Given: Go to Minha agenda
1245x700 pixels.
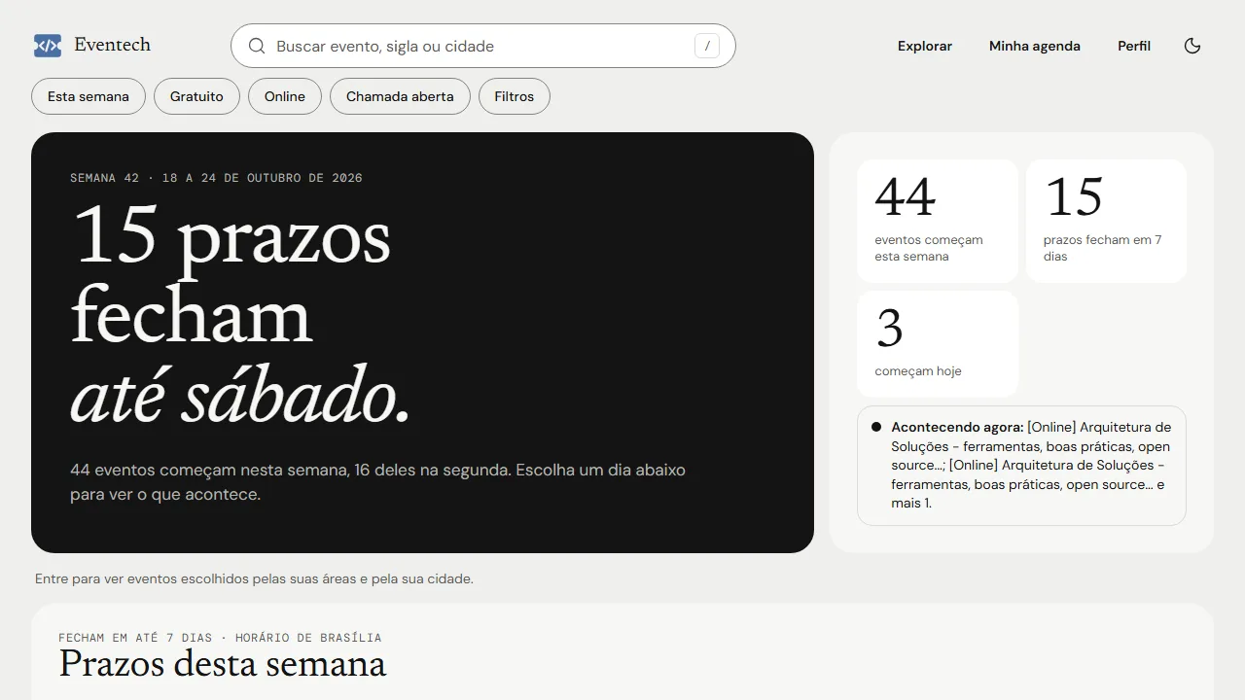Looking at the screenshot, I should 1035,46.
